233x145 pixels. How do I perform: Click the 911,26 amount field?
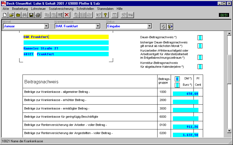click(x=186, y=127)
